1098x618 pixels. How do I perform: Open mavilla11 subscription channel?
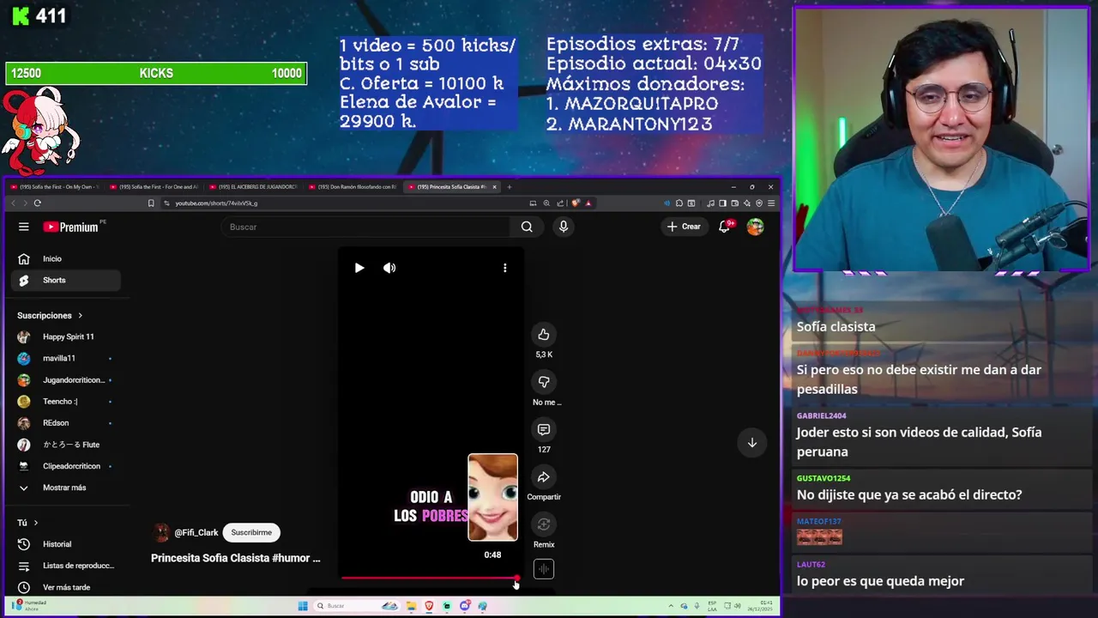(66, 358)
